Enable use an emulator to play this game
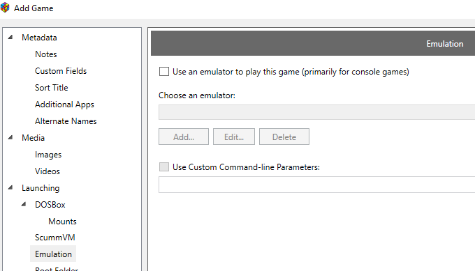The image size is (475, 271). pyautogui.click(x=164, y=72)
